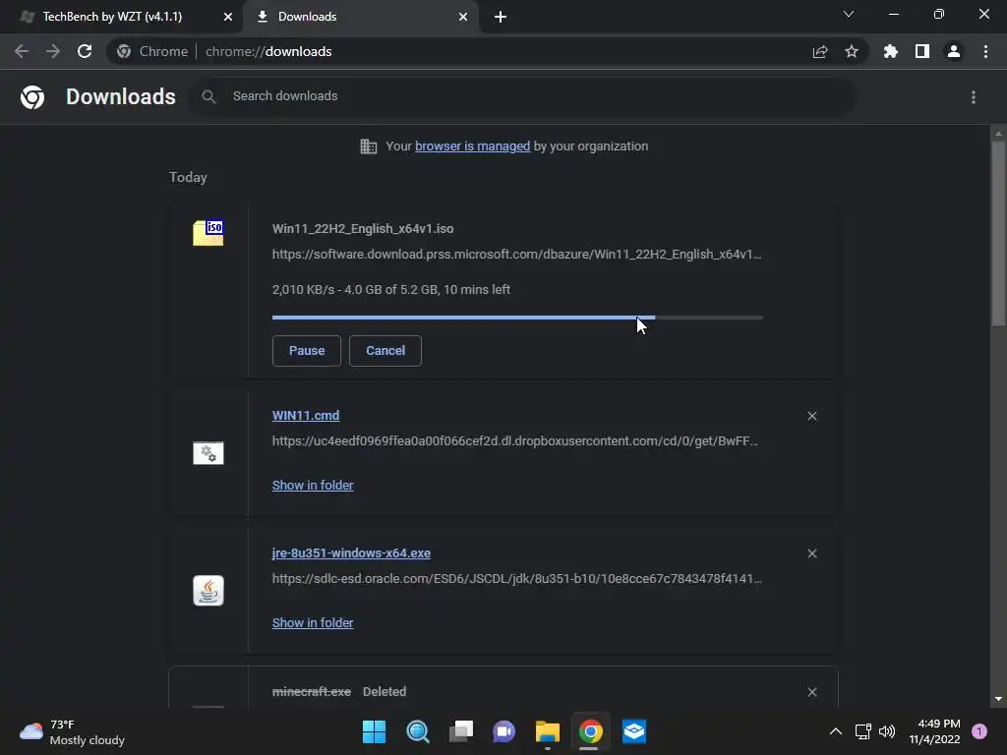Close the TechBench by WZT tab

[x=228, y=17]
